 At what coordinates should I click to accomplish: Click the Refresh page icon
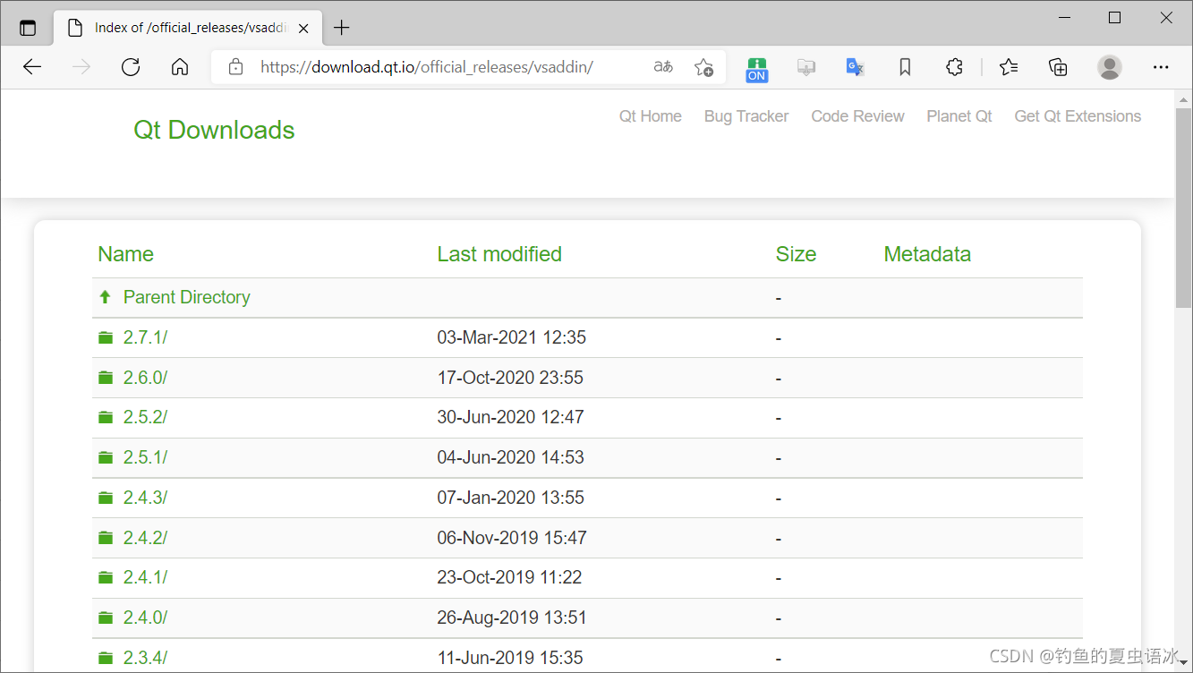pyautogui.click(x=131, y=67)
